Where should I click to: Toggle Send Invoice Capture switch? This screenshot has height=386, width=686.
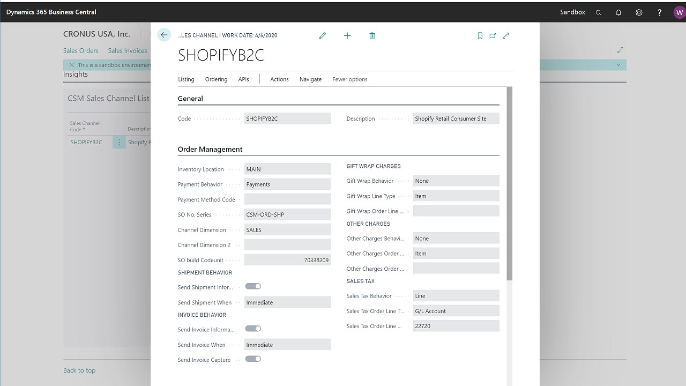253,359
